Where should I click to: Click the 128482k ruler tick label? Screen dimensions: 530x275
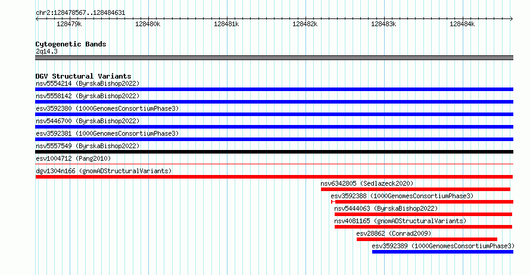click(x=305, y=24)
